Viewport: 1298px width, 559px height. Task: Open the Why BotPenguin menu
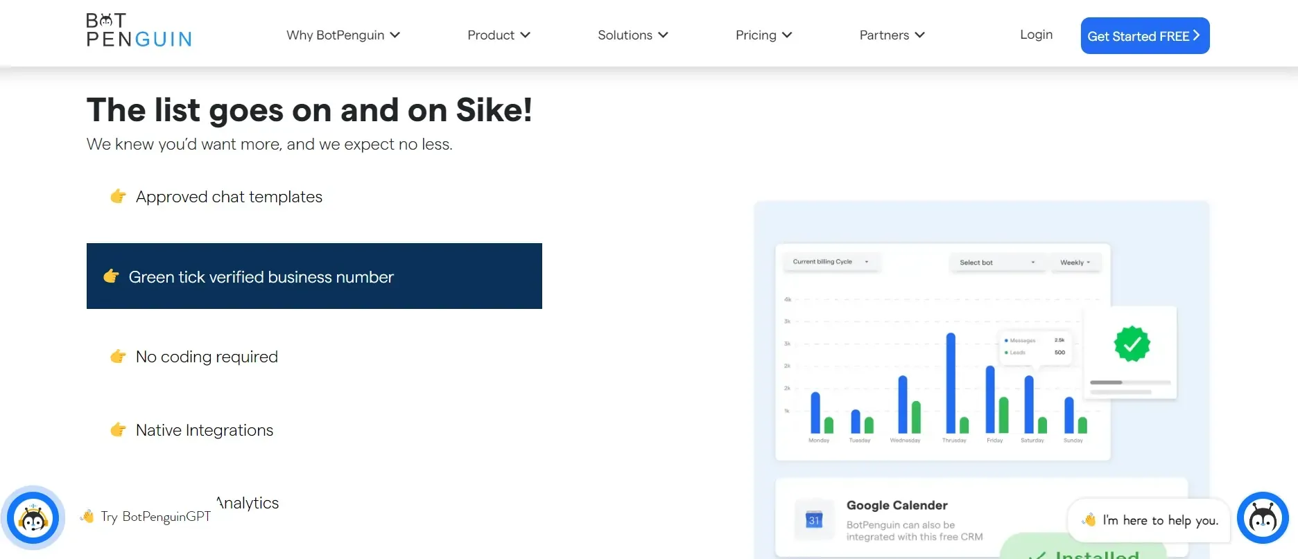pyautogui.click(x=343, y=35)
